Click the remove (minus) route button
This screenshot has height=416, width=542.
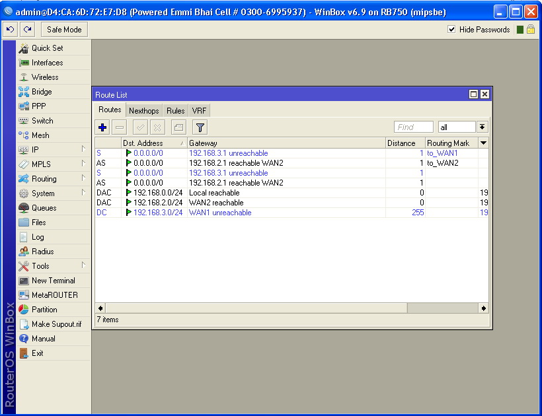120,127
